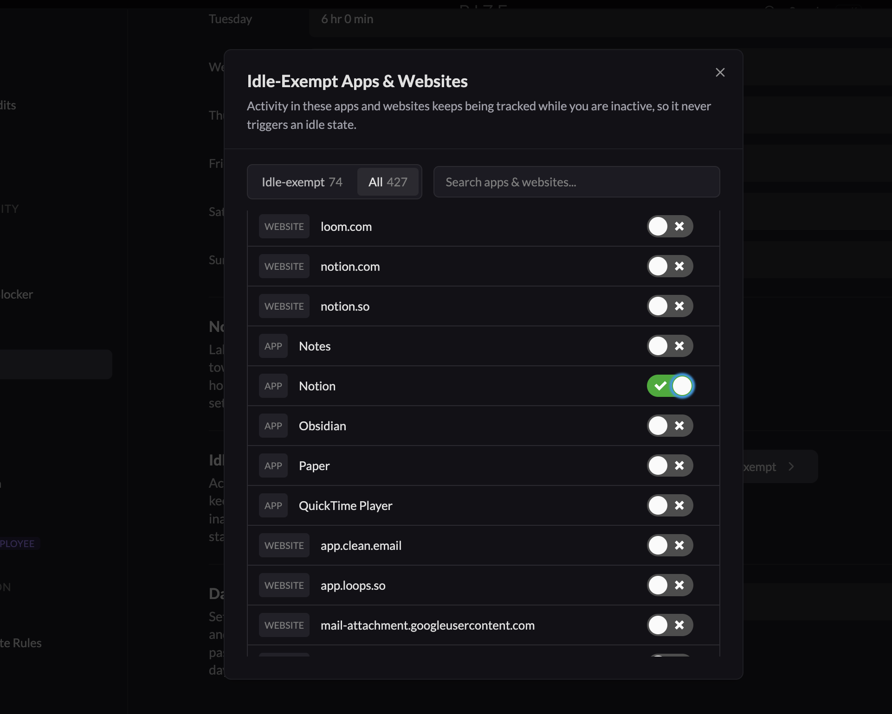Turn on QuickTime Player toggle
This screenshot has height=714, width=892.
point(670,505)
